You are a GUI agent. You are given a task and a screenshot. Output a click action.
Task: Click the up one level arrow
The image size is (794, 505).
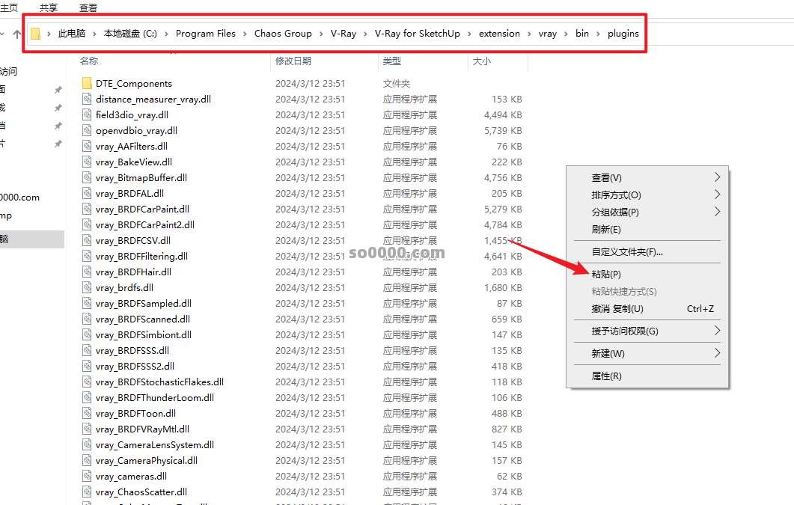(x=16, y=34)
